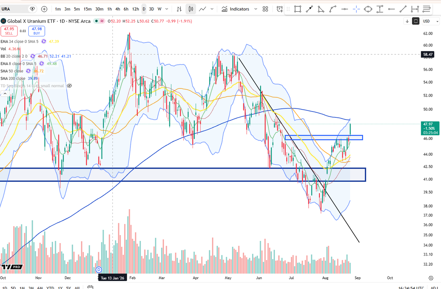Select the Horizontal ray tool

[x=392, y=9]
